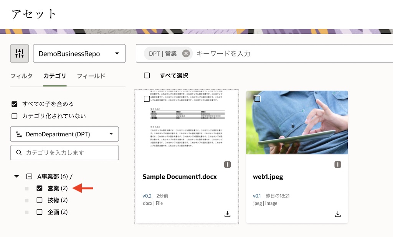Click the magnifier icon in category search
Viewport: 393px width, 237px height.
click(x=19, y=153)
